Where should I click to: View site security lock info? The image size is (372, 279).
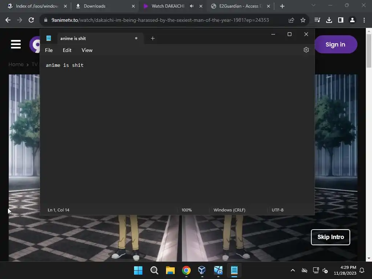point(46,20)
